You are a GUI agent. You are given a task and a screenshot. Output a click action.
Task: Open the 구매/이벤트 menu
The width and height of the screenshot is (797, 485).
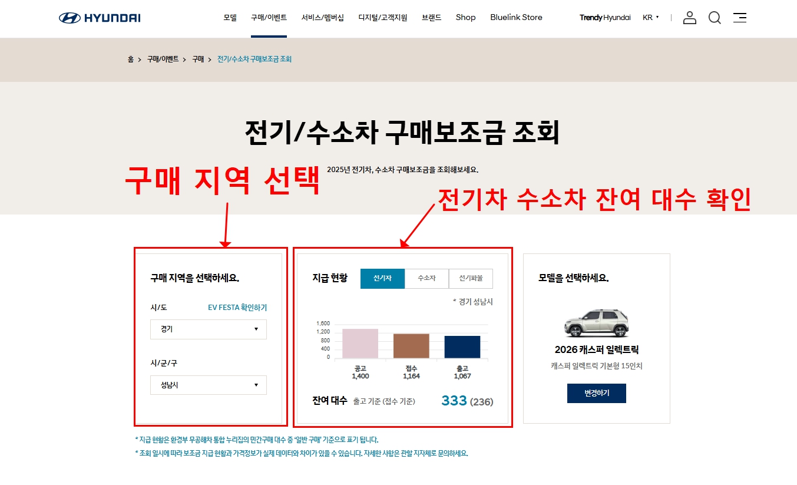click(x=269, y=18)
